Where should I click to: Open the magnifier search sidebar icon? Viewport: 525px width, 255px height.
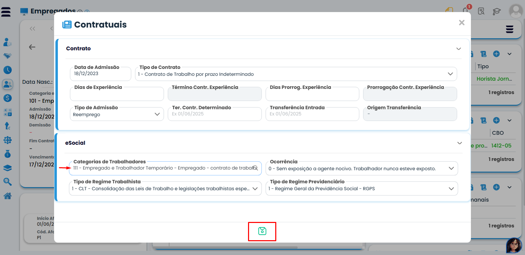(x=8, y=182)
